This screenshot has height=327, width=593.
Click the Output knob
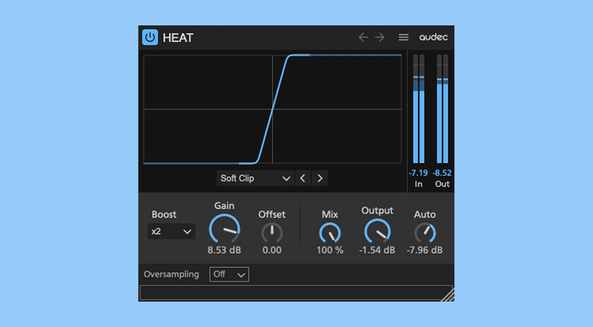tap(377, 231)
